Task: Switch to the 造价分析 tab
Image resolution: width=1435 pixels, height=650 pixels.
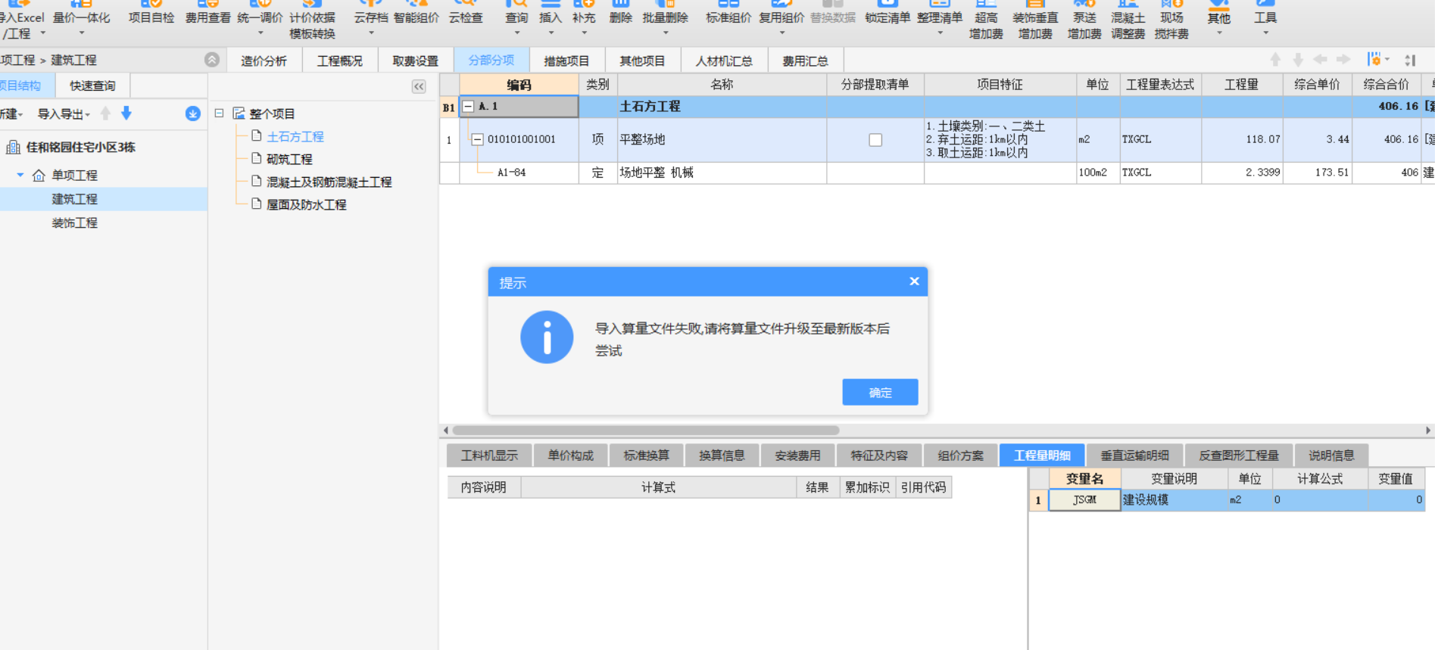Action: point(264,61)
